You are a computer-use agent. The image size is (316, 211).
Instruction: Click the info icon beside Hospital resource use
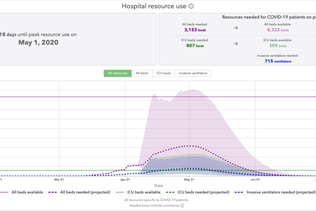point(191,6)
